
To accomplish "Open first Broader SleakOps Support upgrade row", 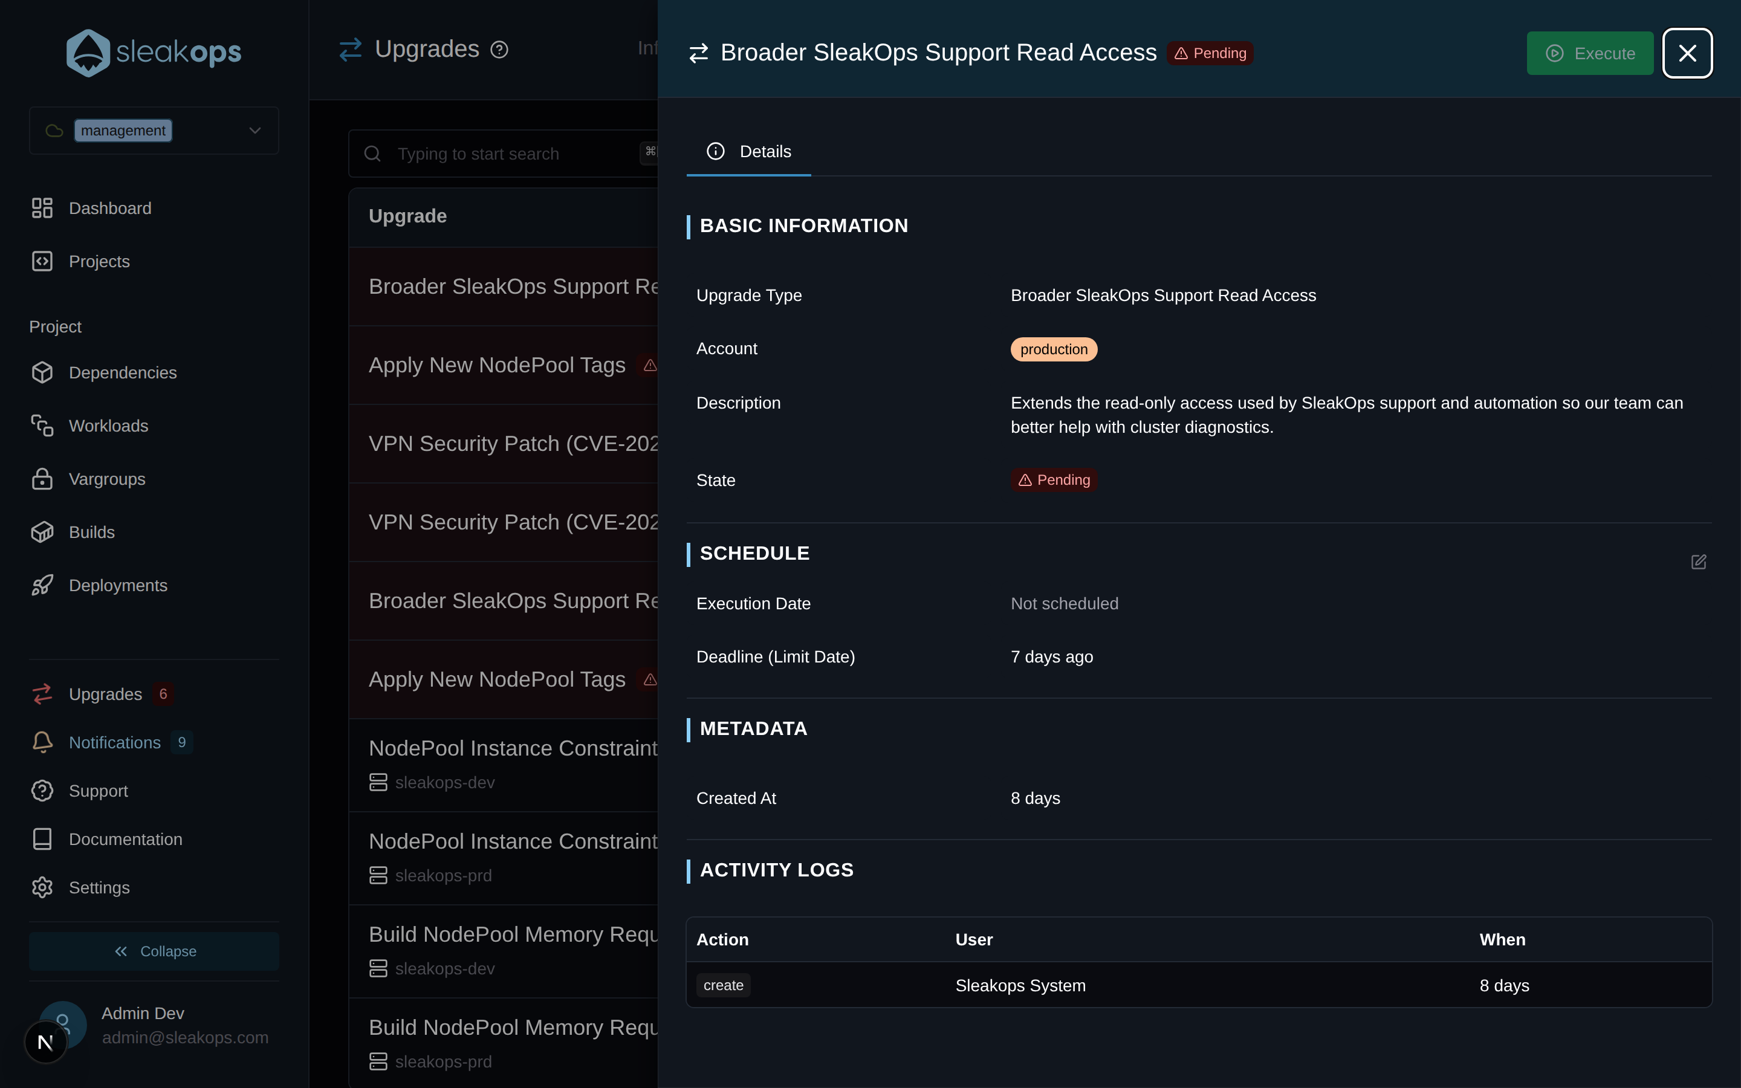I will 504,287.
